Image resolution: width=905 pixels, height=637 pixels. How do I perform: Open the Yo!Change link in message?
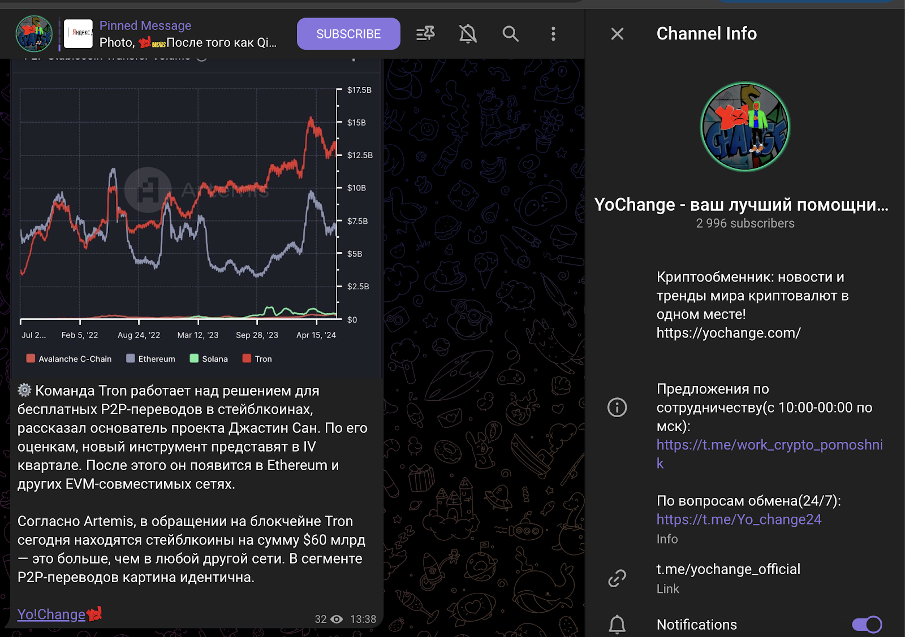(51, 614)
